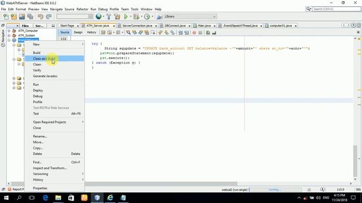
Task: Click in the Search input field
Action: coord(337,9)
